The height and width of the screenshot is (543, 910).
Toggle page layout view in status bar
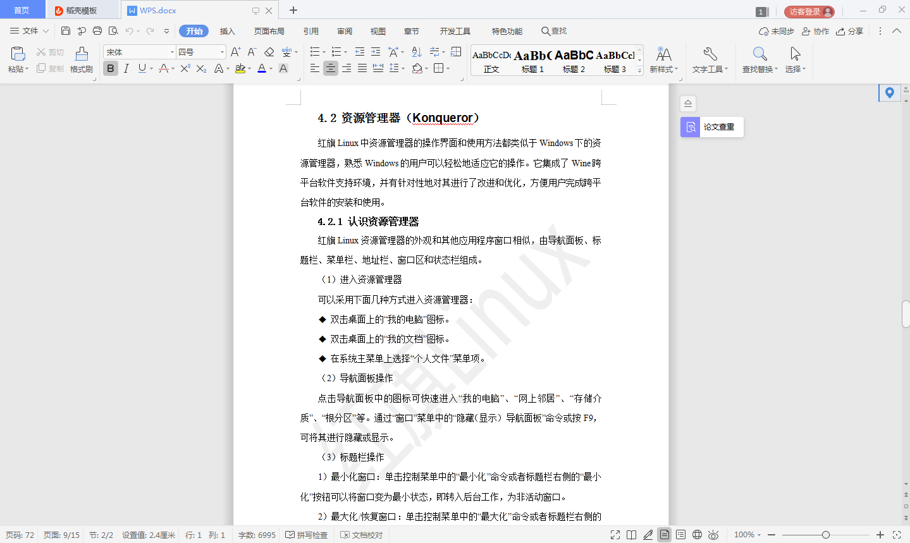(x=664, y=535)
